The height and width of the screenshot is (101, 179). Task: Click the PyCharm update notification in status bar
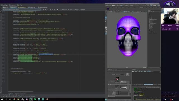pos(19,97)
